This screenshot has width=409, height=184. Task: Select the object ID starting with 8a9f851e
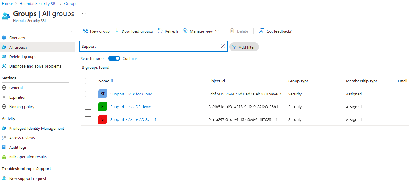coord(243,107)
